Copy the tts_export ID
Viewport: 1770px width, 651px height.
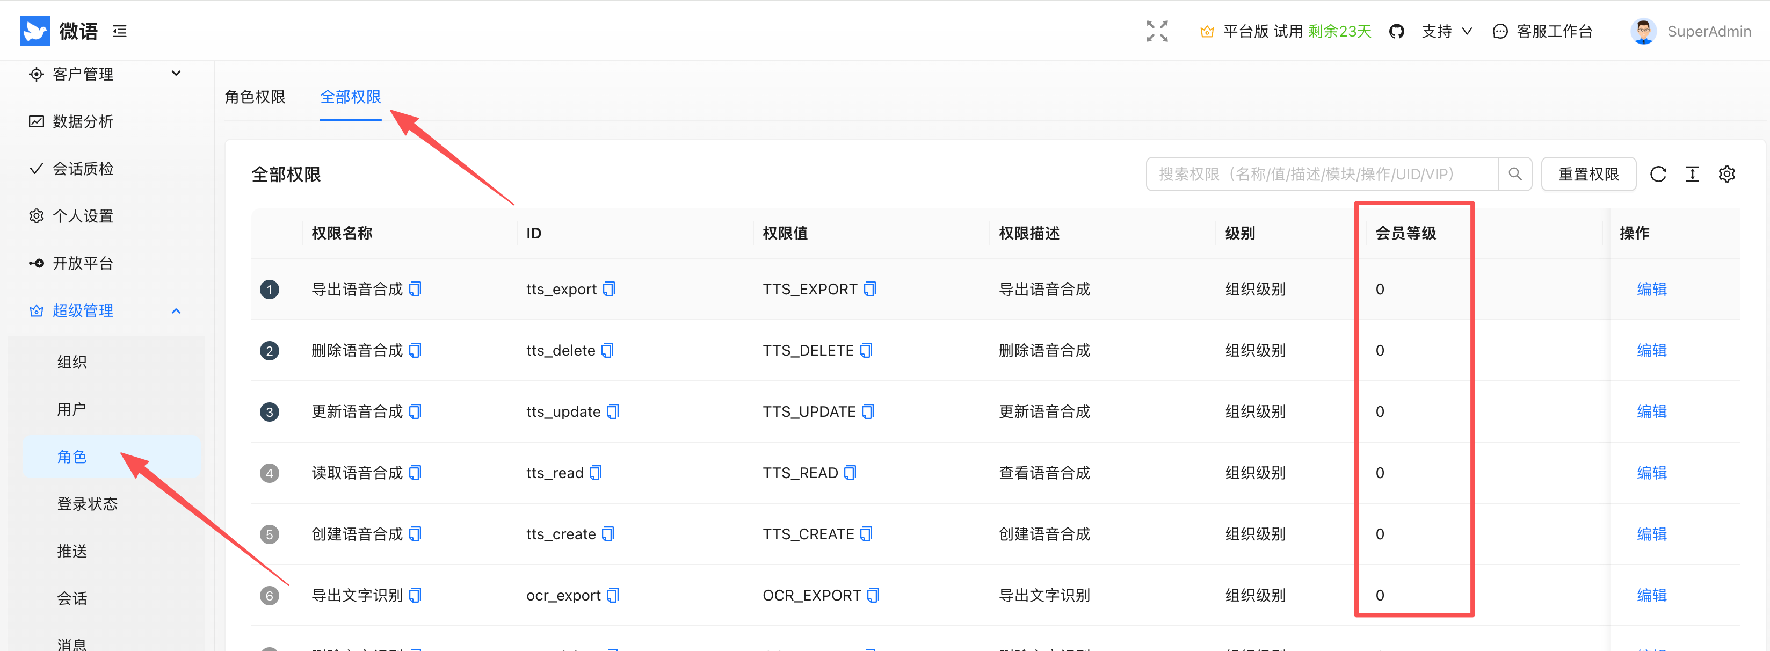point(609,289)
